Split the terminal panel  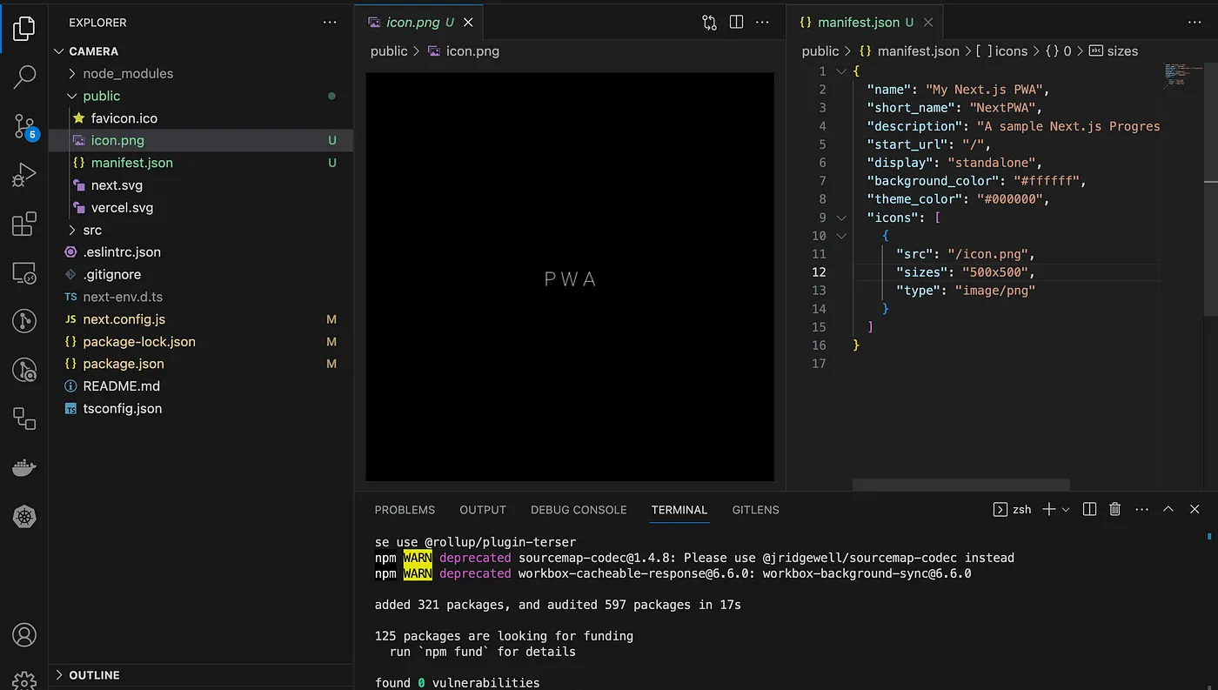tap(1089, 509)
